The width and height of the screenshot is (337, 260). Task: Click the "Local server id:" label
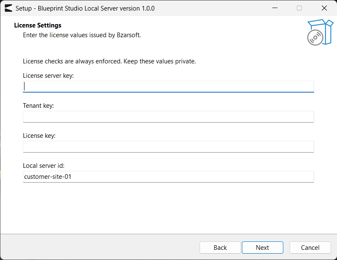click(x=44, y=166)
